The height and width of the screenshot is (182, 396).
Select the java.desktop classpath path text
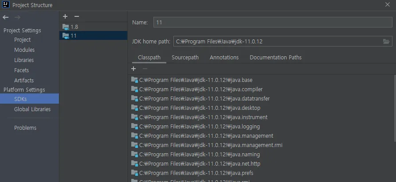200,108
